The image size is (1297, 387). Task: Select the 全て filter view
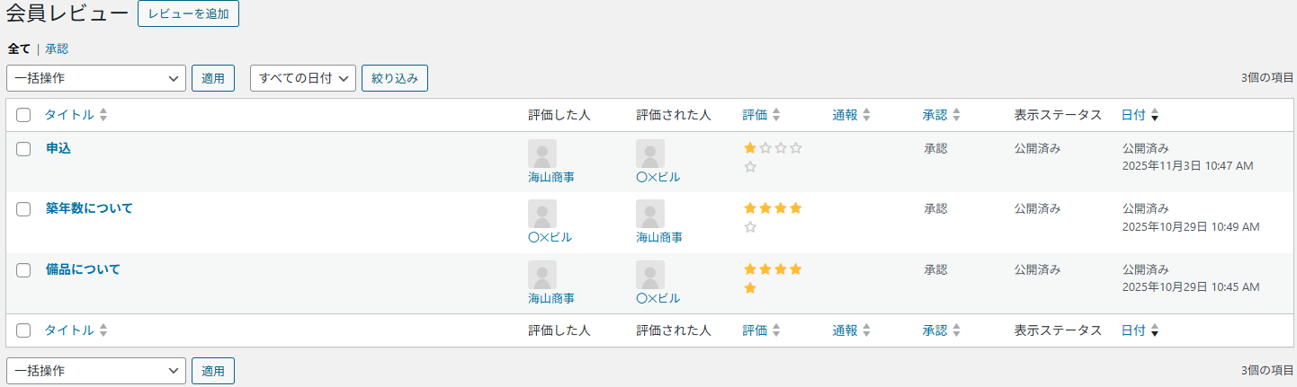click(19, 48)
